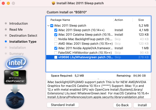Collapse the iMac 2011 Sleep patch group
The height and width of the screenshot is (110, 156).
pos(48,26)
